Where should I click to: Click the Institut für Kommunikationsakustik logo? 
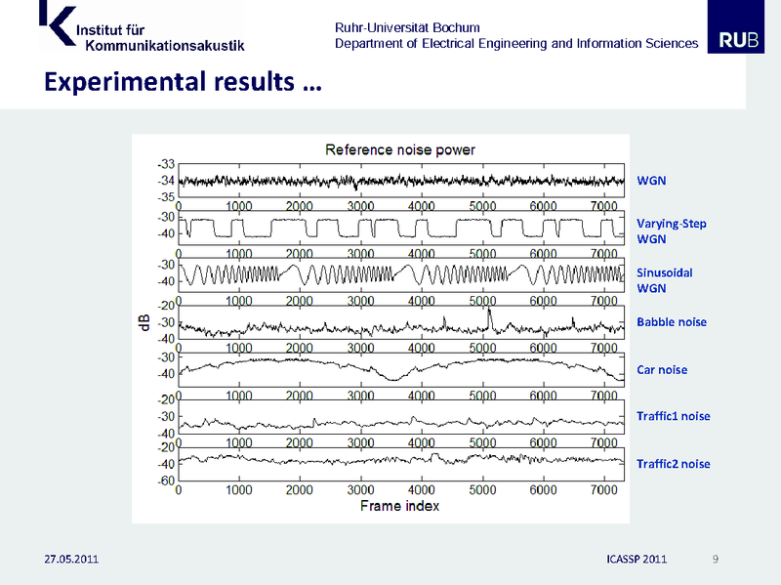coord(142,26)
